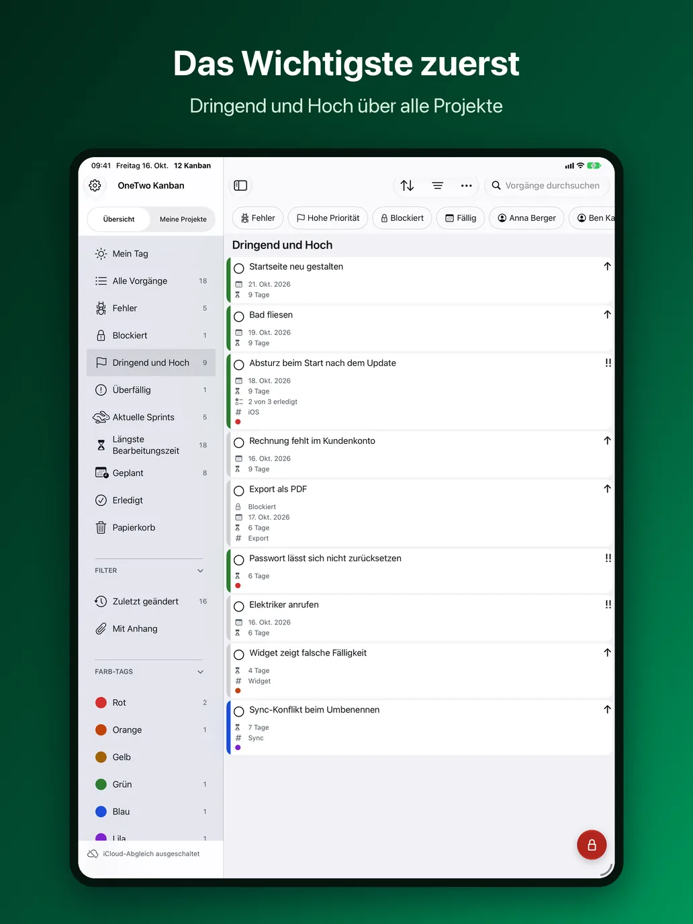
Task: Mark Startseite neu gestalten as done
Action: (x=238, y=268)
